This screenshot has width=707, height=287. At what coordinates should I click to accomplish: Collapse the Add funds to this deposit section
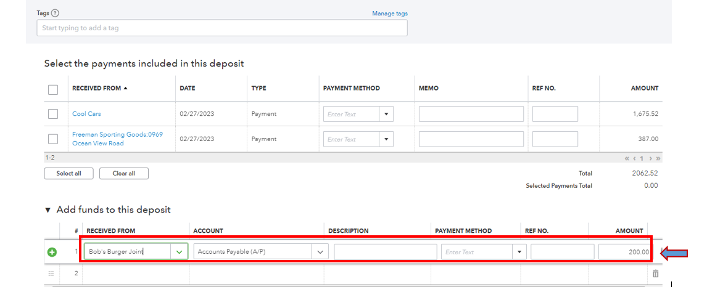(48, 210)
